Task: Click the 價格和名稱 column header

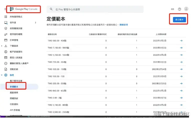Action: pos(52,34)
